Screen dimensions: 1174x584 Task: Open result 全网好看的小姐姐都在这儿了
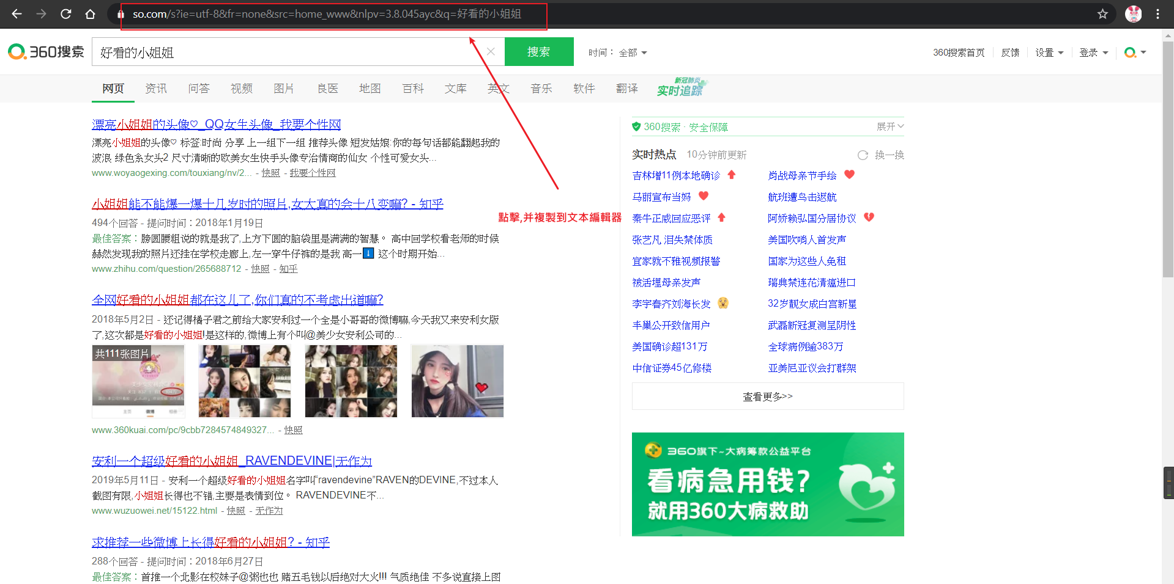(x=237, y=300)
